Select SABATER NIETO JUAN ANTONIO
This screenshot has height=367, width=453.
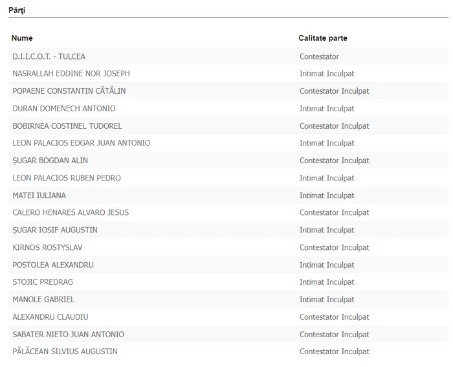68,335
